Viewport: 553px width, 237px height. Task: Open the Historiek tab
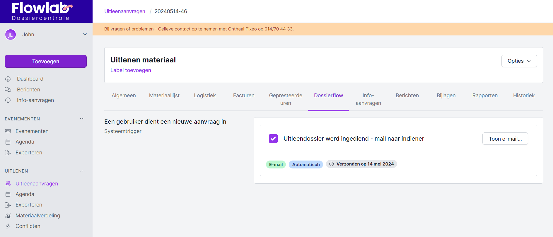pyautogui.click(x=523, y=96)
